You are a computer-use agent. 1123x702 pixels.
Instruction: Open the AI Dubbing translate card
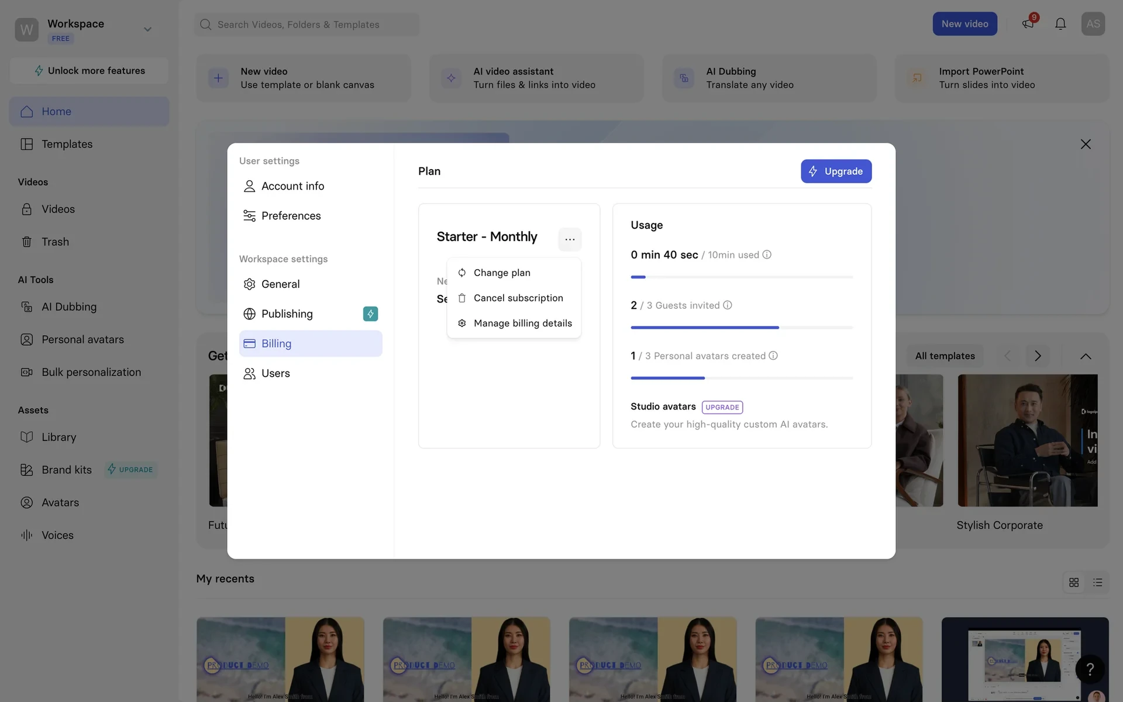(x=769, y=78)
